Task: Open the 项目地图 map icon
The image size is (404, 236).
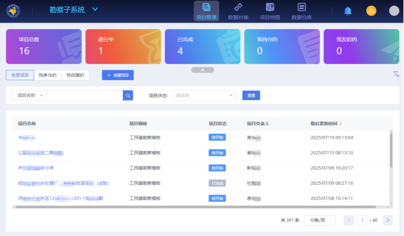Action: (x=269, y=8)
